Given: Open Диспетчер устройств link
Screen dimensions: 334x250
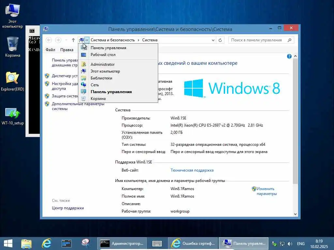Looking at the screenshot, I should 65,76.
